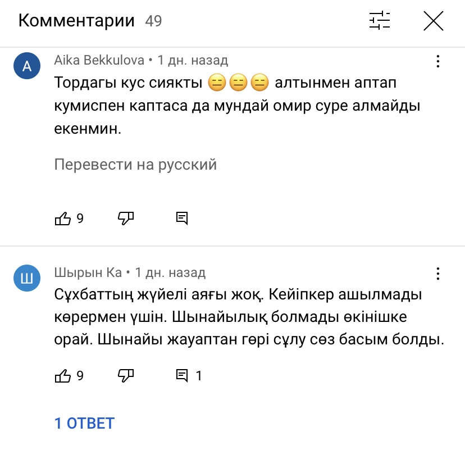Expand the '1 ОТВЕТ' replies thread
The height and width of the screenshot is (450, 465).
pyautogui.click(x=84, y=423)
